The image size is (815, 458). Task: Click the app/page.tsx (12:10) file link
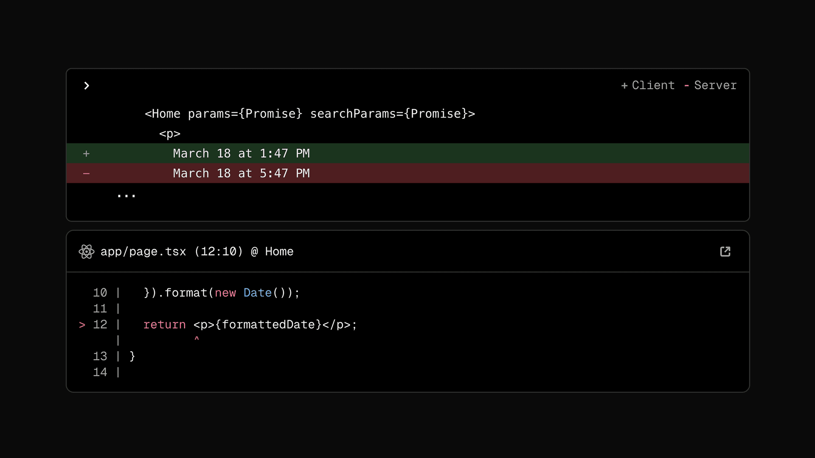(171, 251)
